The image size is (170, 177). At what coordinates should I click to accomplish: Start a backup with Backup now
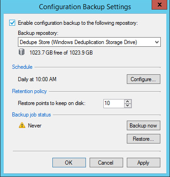tap(143, 126)
